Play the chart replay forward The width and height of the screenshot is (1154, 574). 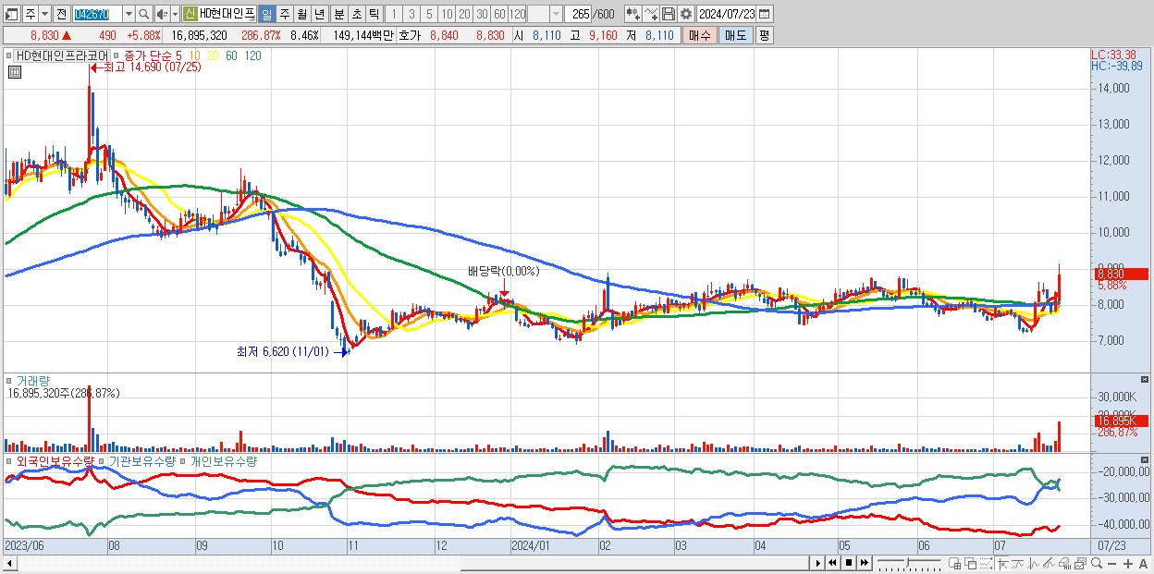coord(818,563)
